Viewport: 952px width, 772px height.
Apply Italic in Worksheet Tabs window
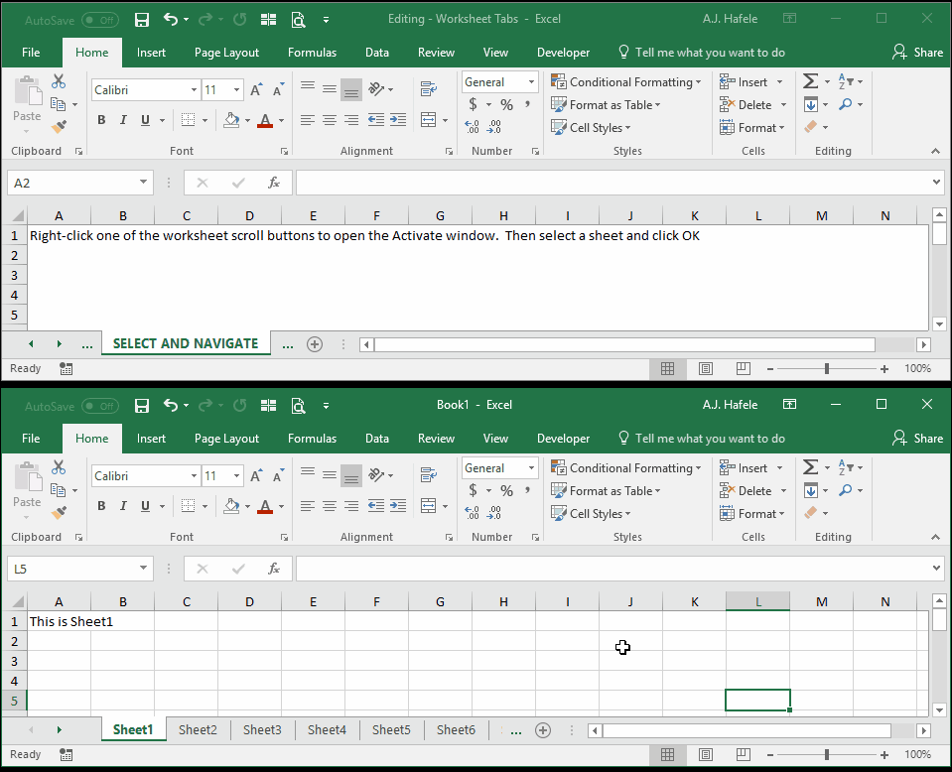[123, 120]
